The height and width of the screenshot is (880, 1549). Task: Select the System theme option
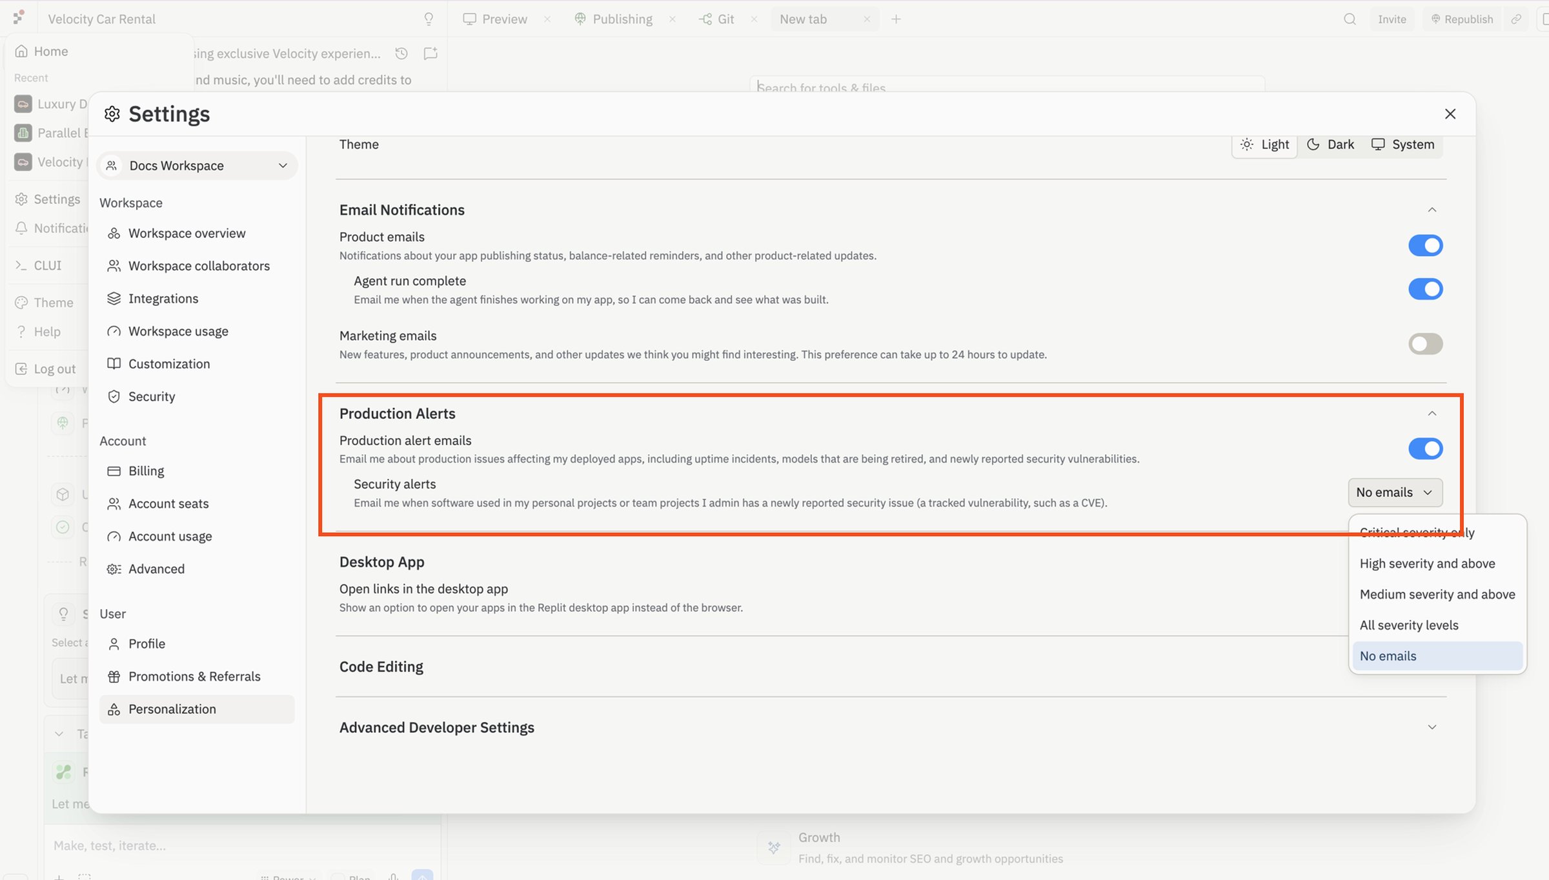coord(1403,145)
